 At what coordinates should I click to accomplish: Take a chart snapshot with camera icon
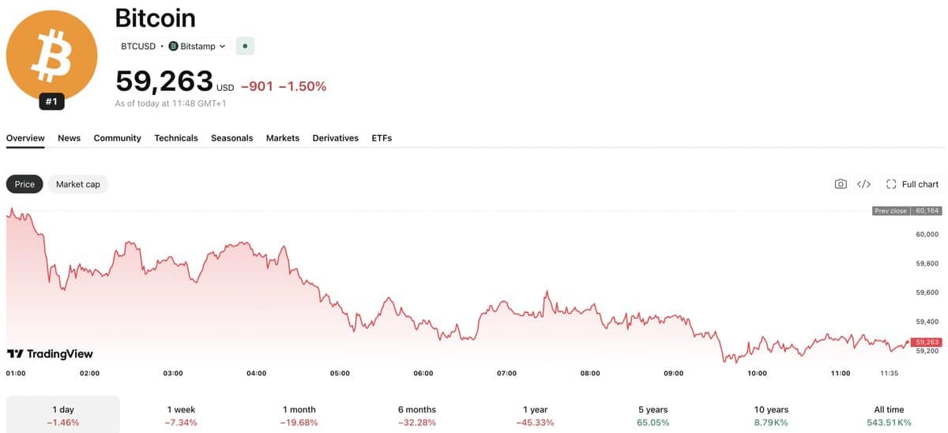[x=841, y=184]
